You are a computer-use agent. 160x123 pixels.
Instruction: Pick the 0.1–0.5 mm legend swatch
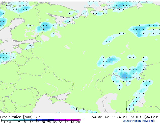click(4, 120)
